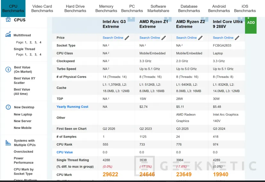Open New Mobile link
Screen dimensions: 265x182
[x=22, y=128]
